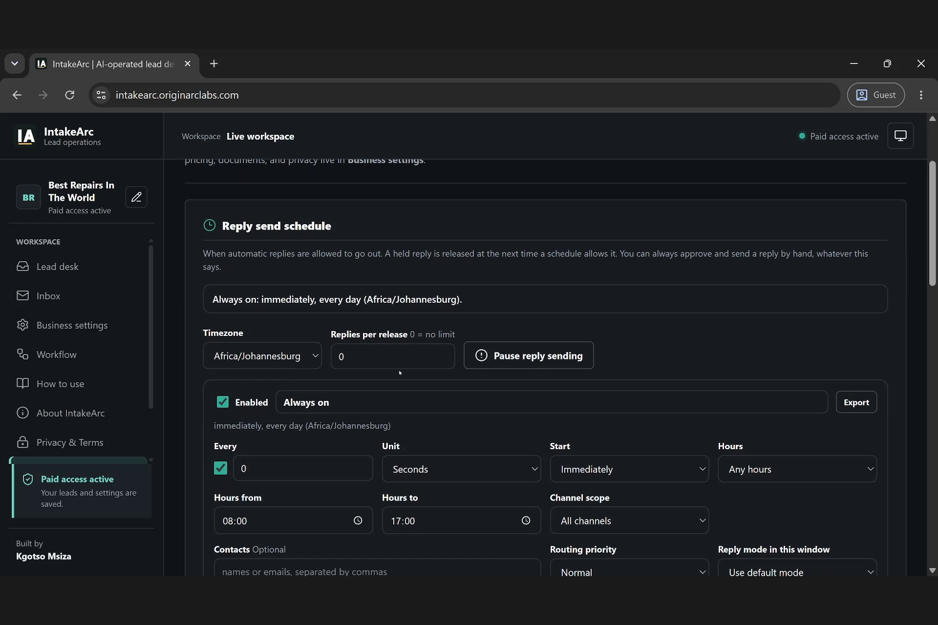The height and width of the screenshot is (625, 938).
Task: Click the IntakeArc IA logo
Action: [26, 136]
